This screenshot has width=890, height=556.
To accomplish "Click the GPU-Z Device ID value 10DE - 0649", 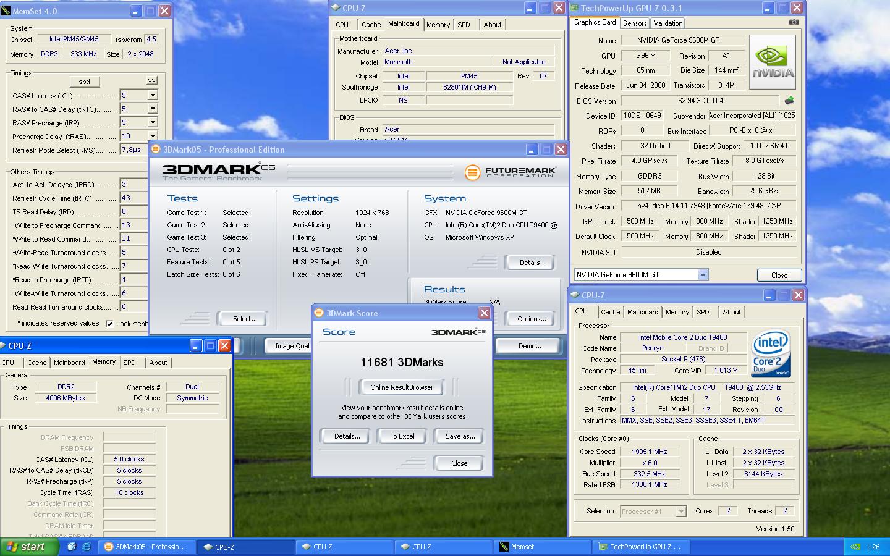I will pos(642,116).
